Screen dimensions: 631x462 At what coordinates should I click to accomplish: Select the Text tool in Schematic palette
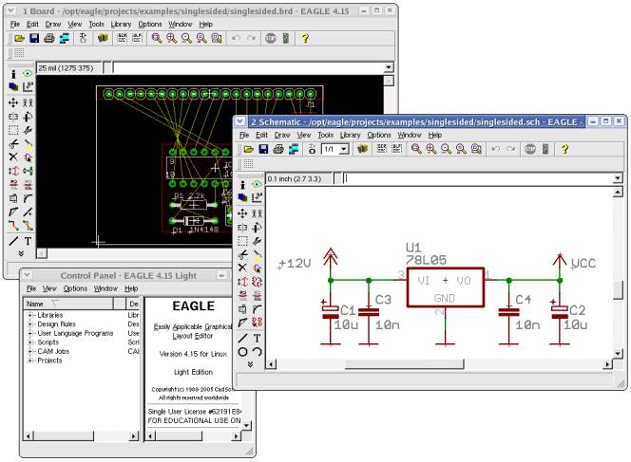coord(257,338)
